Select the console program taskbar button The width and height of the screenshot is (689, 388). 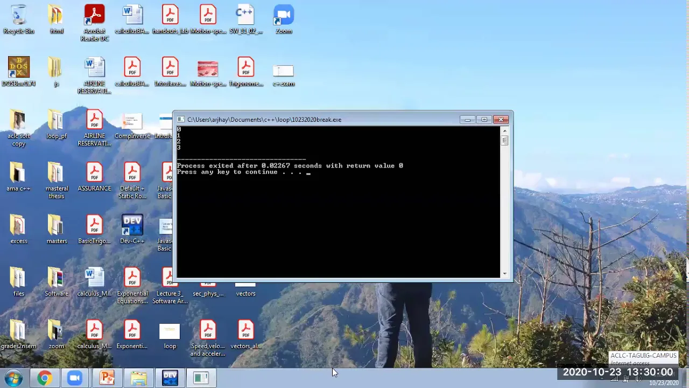201,378
